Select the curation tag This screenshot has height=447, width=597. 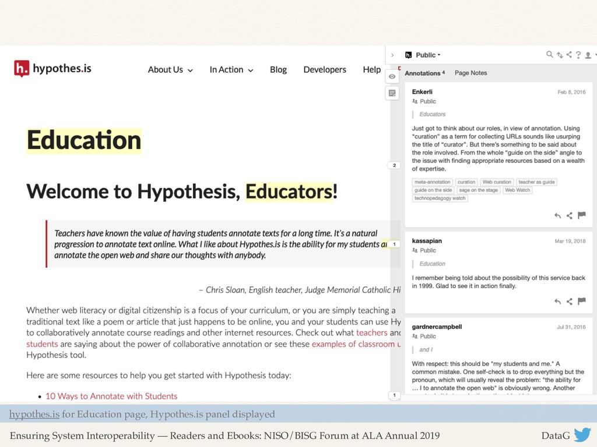466,182
